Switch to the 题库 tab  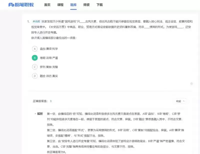click(73, 4)
